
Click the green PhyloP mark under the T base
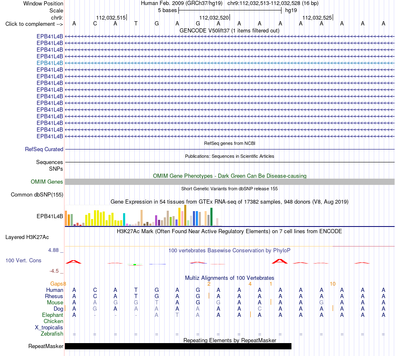(135, 264)
